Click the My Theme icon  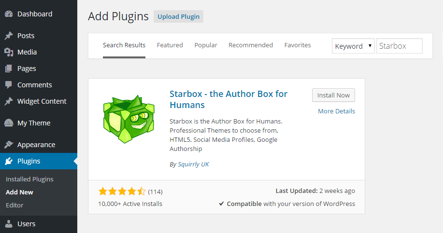click(9, 123)
